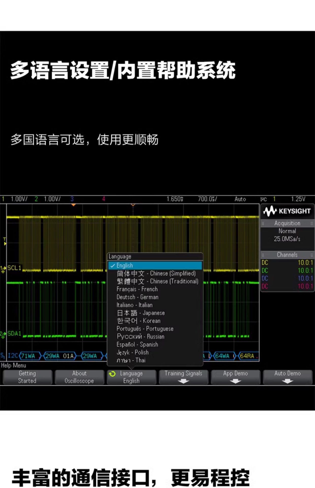Click the 29WA 01A decoded packet

[x=60, y=356]
